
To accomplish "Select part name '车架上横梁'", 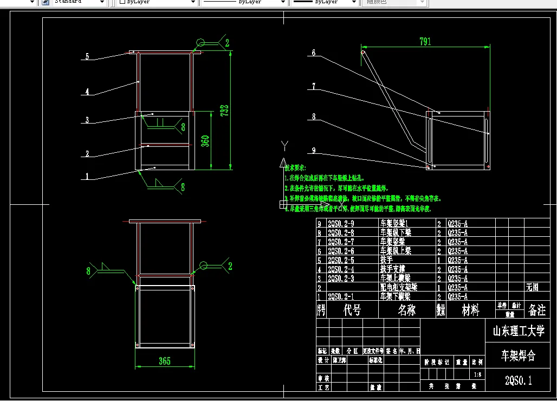I will click(396, 278).
